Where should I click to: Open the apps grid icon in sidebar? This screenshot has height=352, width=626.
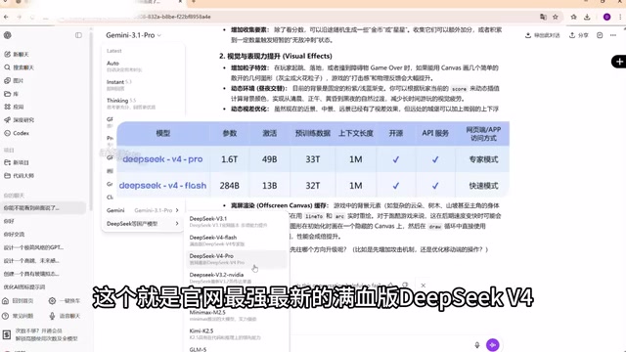click(7, 107)
